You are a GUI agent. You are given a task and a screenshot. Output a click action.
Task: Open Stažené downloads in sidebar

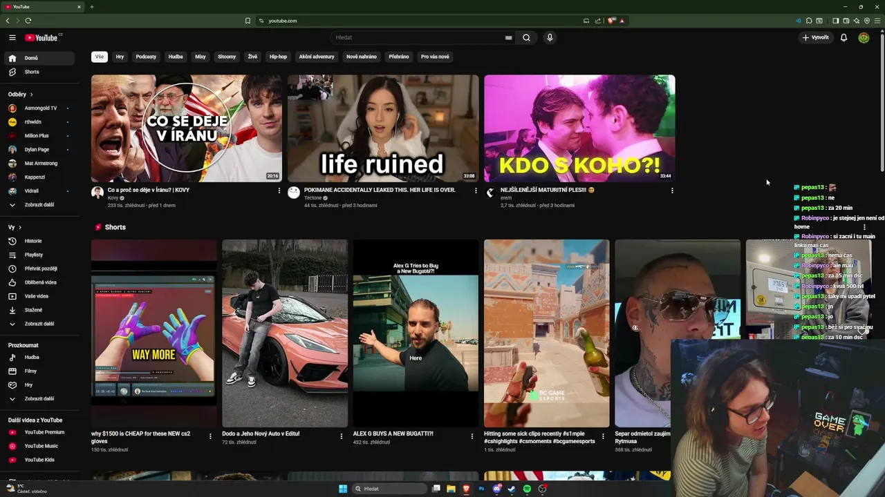coord(40,310)
